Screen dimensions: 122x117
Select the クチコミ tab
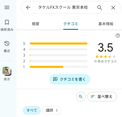coord(71,24)
